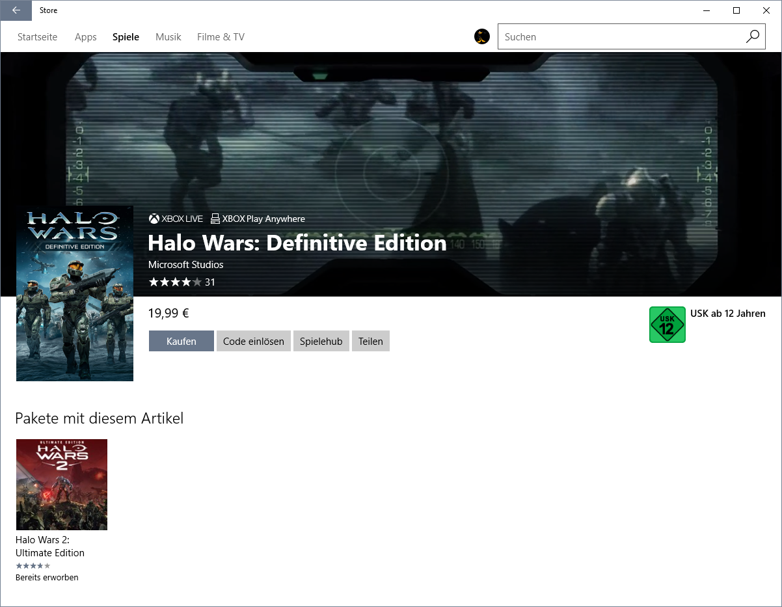Click the search magnifier icon

[752, 37]
